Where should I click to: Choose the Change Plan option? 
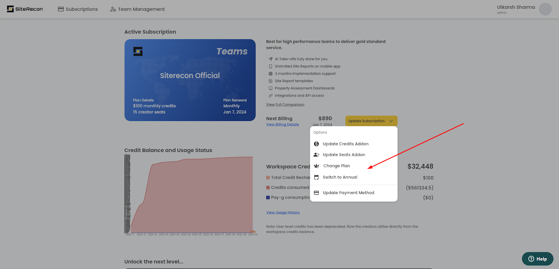[x=354, y=166]
